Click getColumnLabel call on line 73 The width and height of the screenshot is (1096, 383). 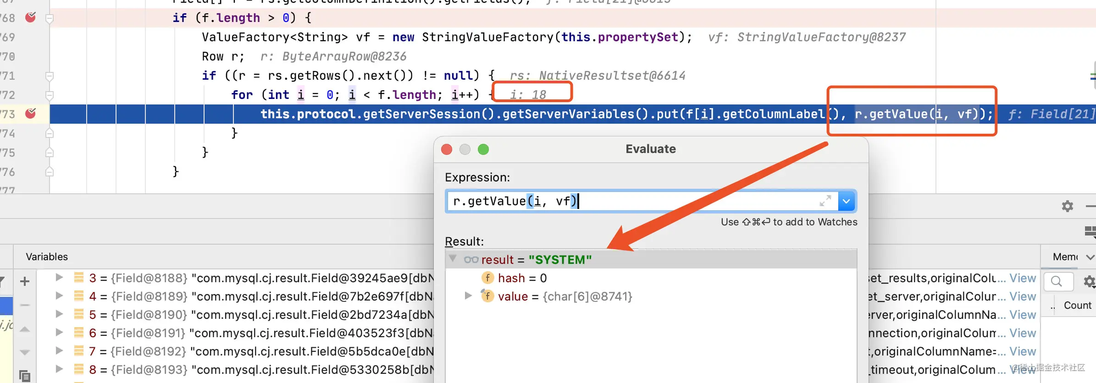(774, 114)
